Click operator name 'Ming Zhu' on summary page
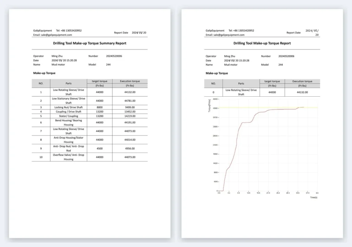 tap(57, 56)
